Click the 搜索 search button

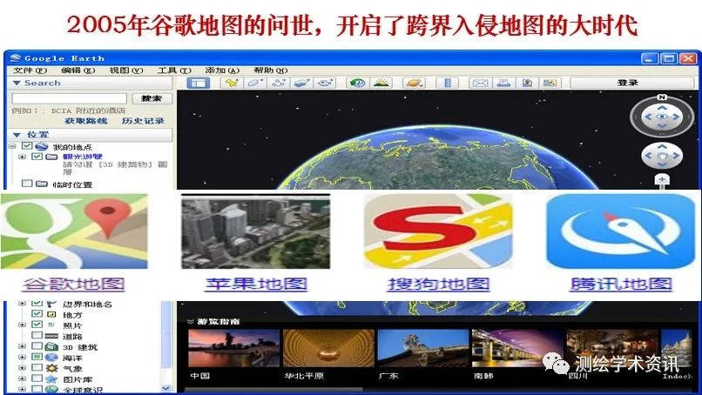(152, 98)
